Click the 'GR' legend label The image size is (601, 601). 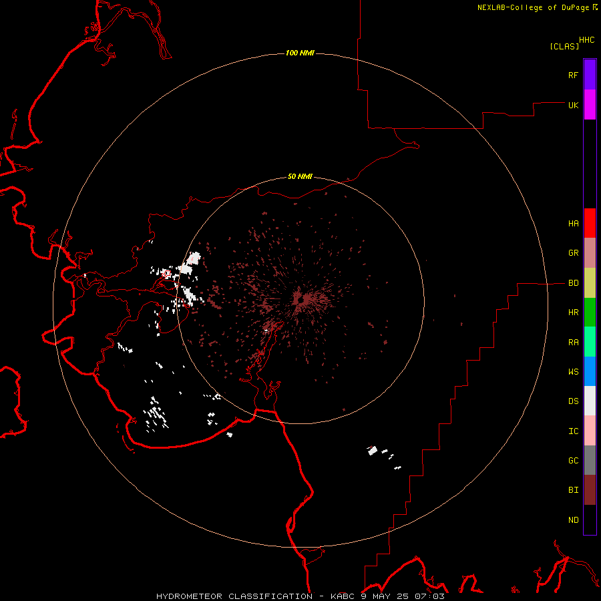tap(574, 253)
